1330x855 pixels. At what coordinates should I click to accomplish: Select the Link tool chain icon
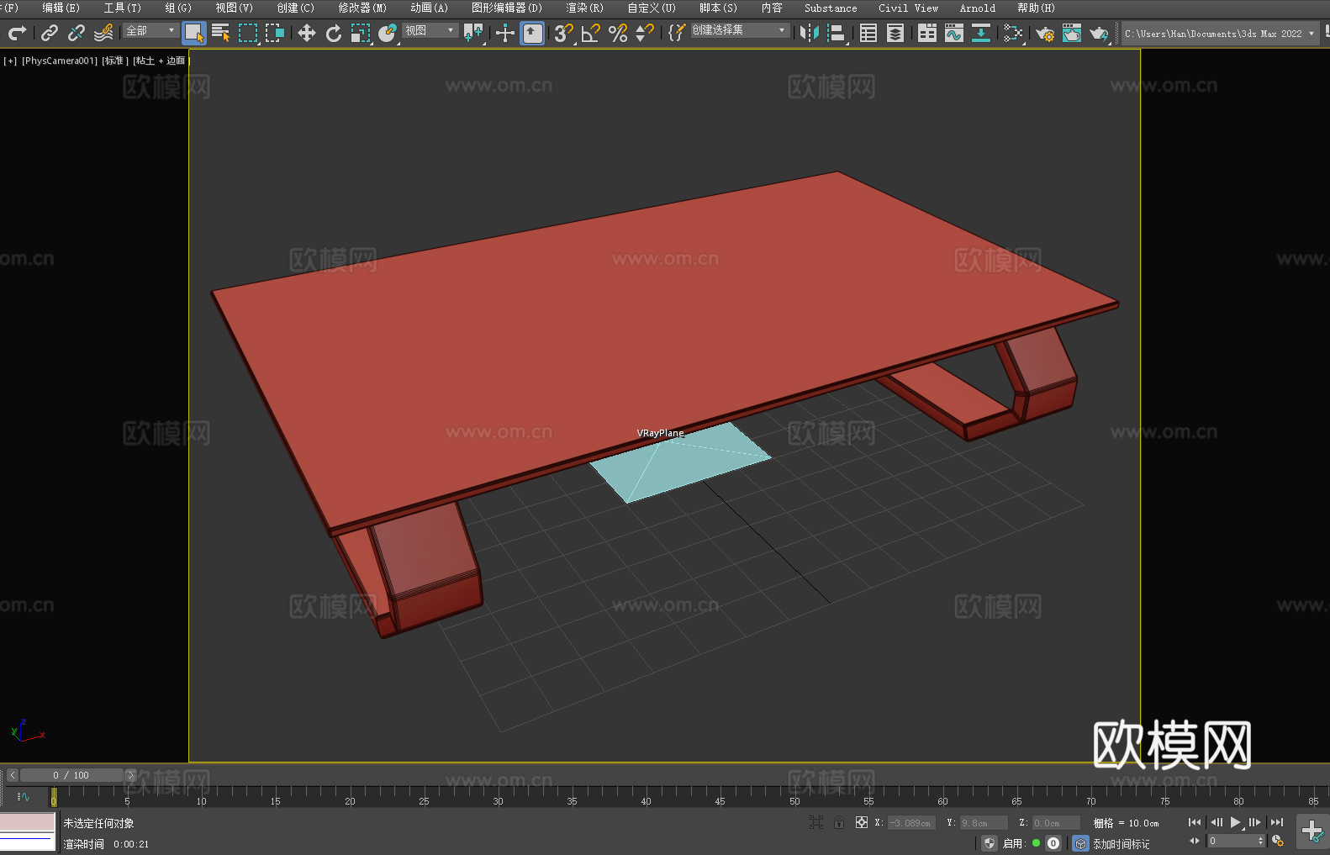pyautogui.click(x=50, y=33)
